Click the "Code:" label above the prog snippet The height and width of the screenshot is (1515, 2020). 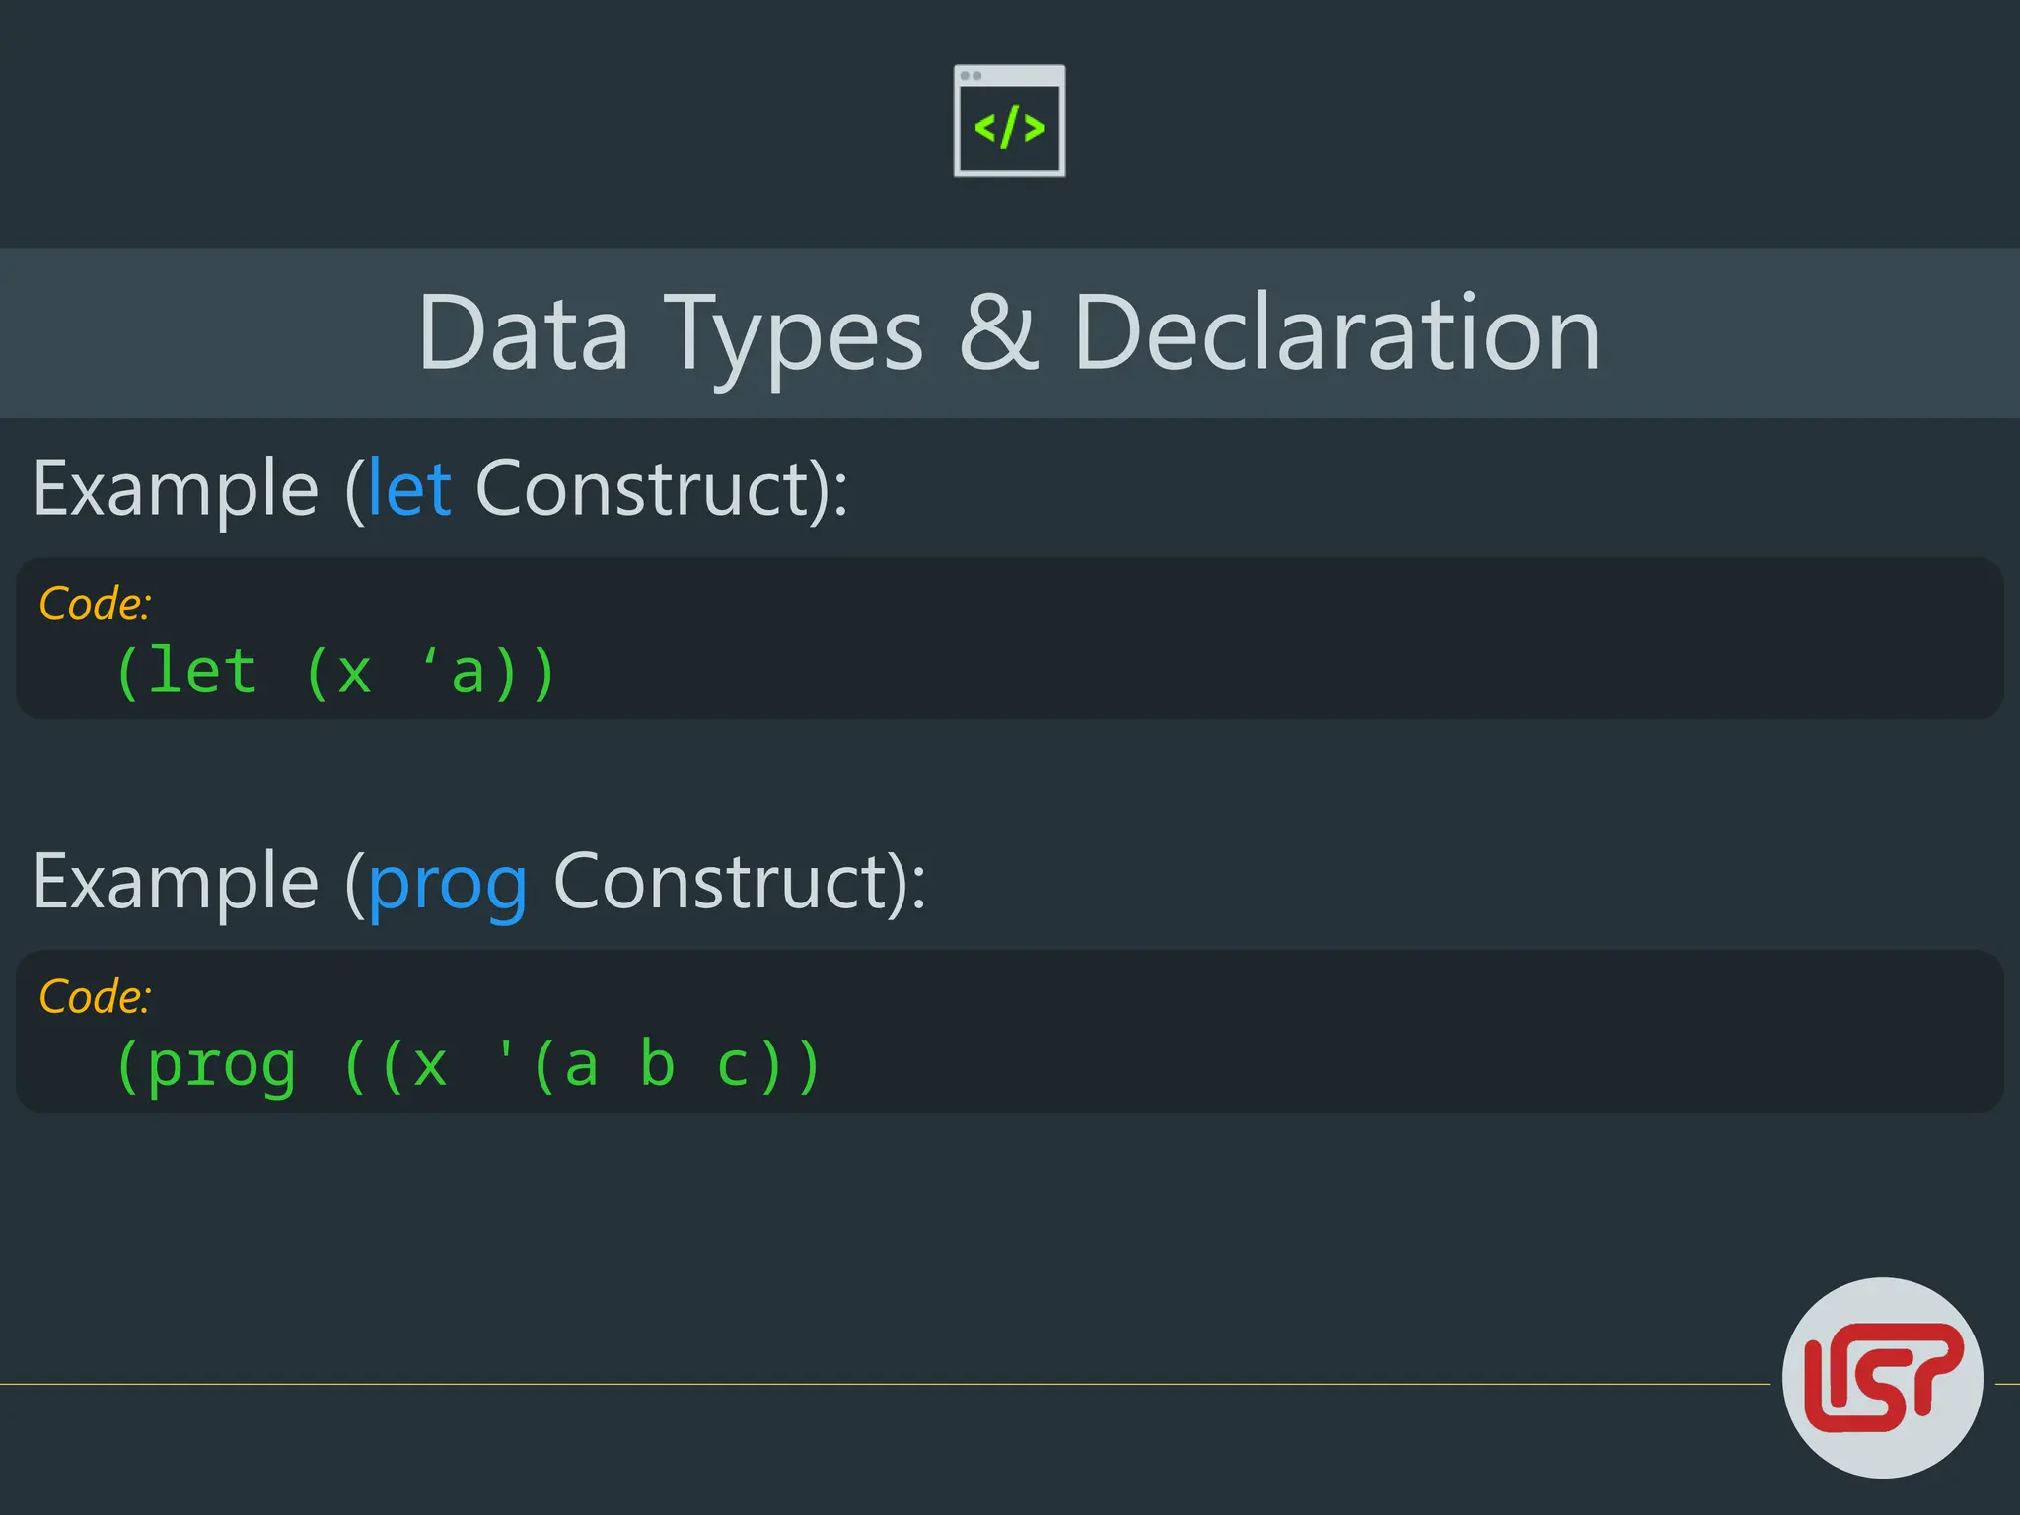(95, 996)
